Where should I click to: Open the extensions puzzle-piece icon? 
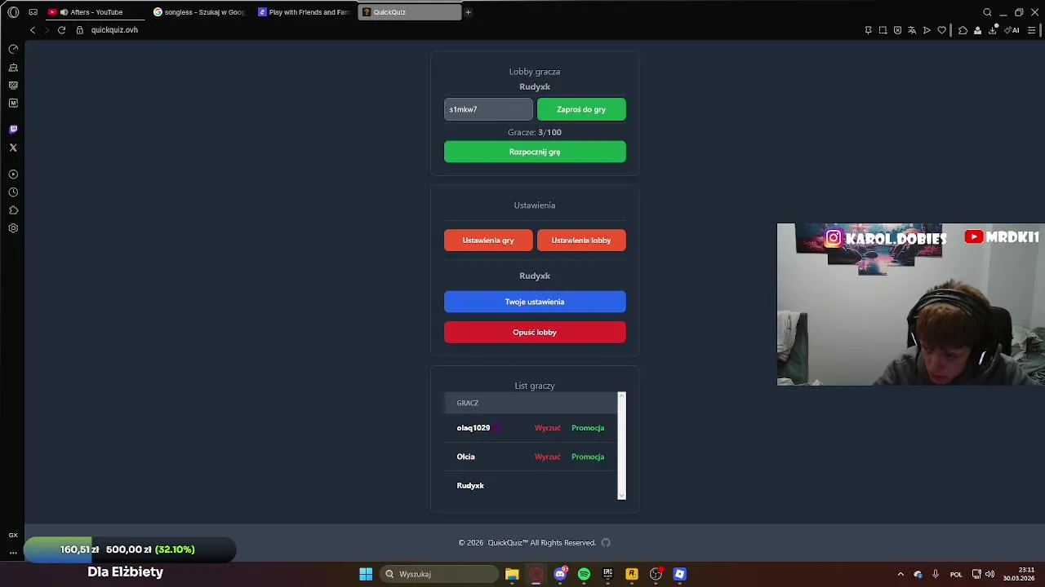[x=963, y=30]
